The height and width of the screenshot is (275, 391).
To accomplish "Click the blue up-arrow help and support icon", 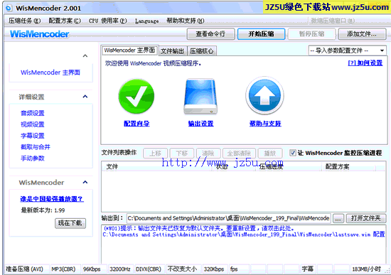I will point(264,96).
